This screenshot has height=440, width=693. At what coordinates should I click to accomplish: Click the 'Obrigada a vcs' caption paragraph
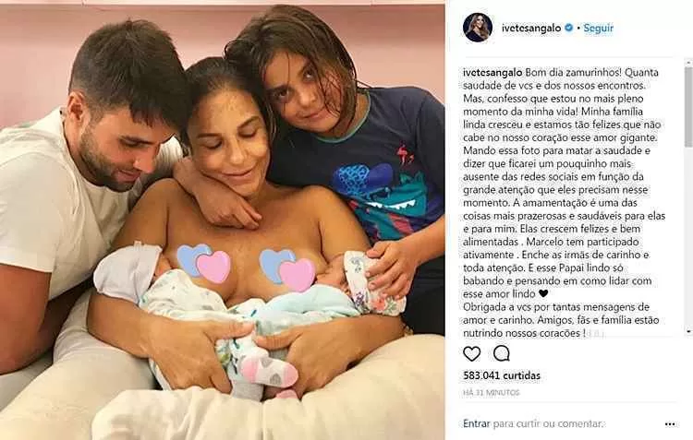pyautogui.click(x=561, y=319)
